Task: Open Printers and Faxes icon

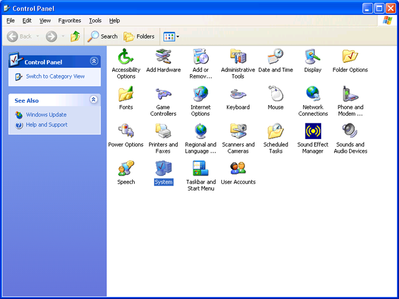Action: [163, 132]
